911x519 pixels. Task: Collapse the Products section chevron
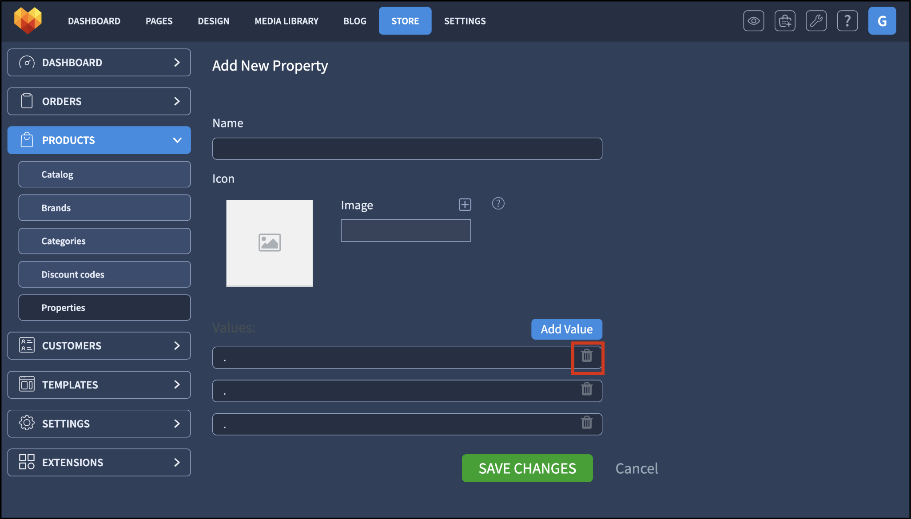point(177,140)
